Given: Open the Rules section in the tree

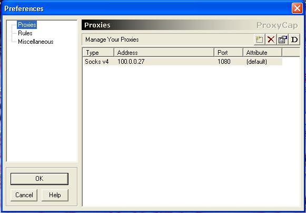Looking at the screenshot, I should [x=25, y=33].
